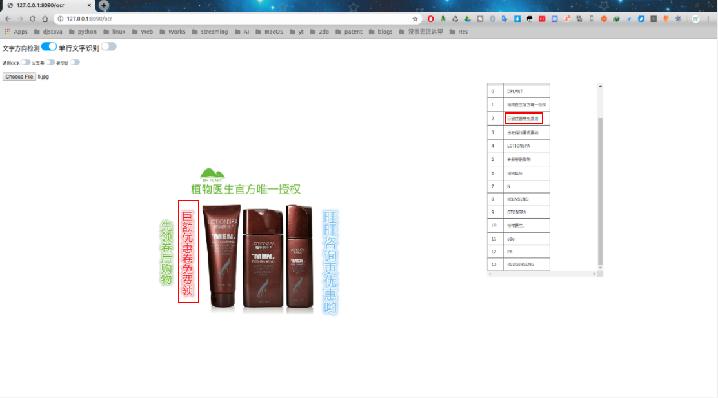Open the djstava bookmark folder
The width and height of the screenshot is (718, 398).
tap(48, 32)
